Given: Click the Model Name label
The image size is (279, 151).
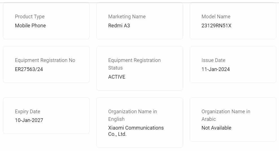Looking at the screenshot, I should pos(216,17).
